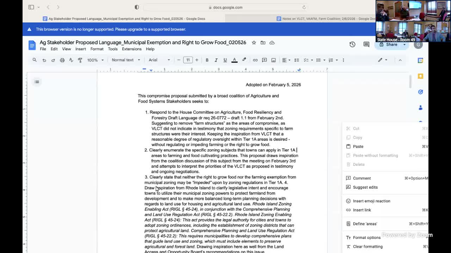The height and width of the screenshot is (253, 451).
Task: Choose Suggest edits from context menu
Action: (365, 187)
